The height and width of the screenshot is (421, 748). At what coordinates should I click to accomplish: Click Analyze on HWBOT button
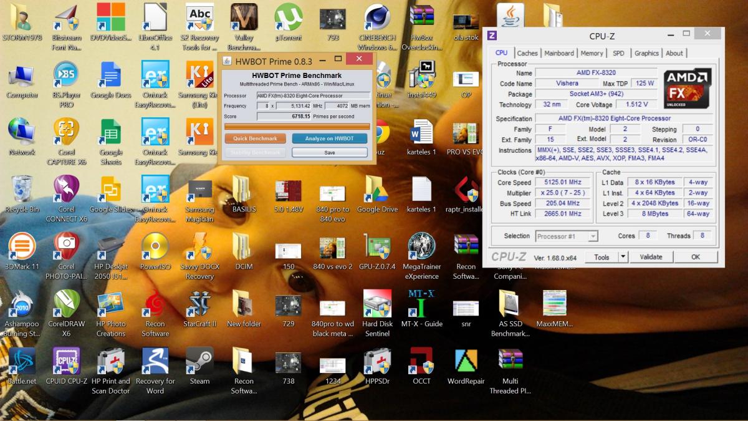pyautogui.click(x=330, y=138)
